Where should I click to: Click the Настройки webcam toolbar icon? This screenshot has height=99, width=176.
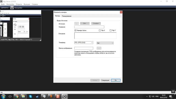point(12,8)
